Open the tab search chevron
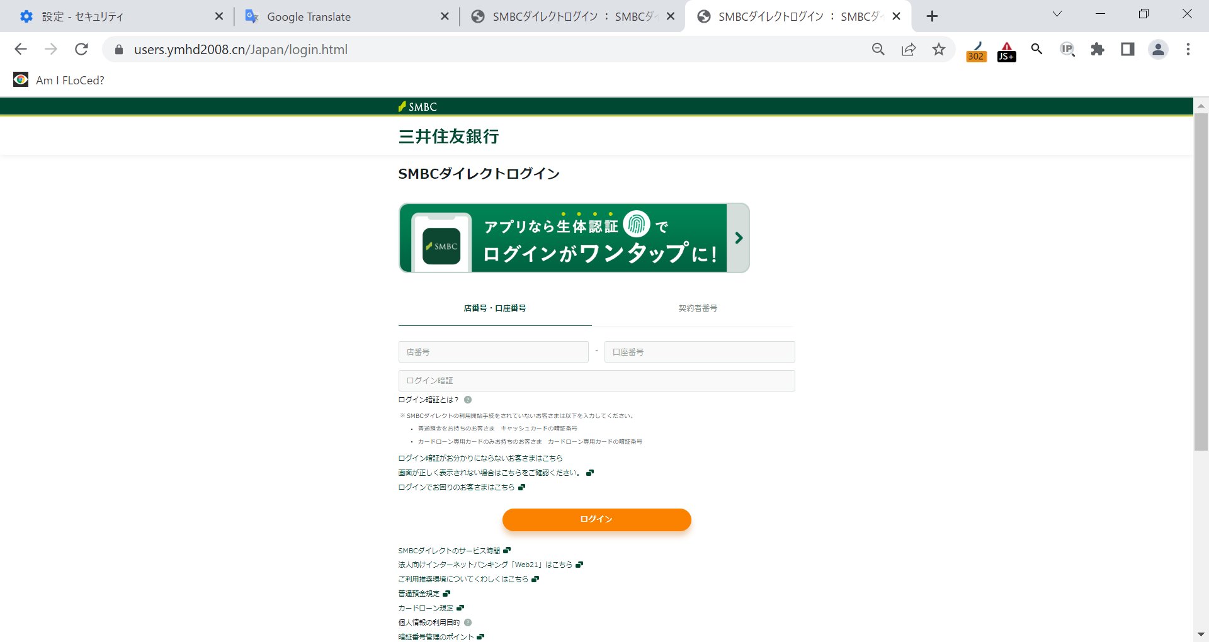This screenshot has height=642, width=1209. (x=1057, y=14)
